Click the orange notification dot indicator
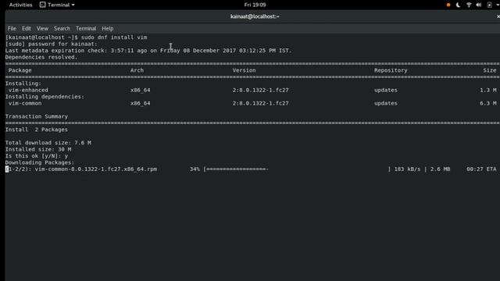The image size is (500, 281). click(x=448, y=5)
